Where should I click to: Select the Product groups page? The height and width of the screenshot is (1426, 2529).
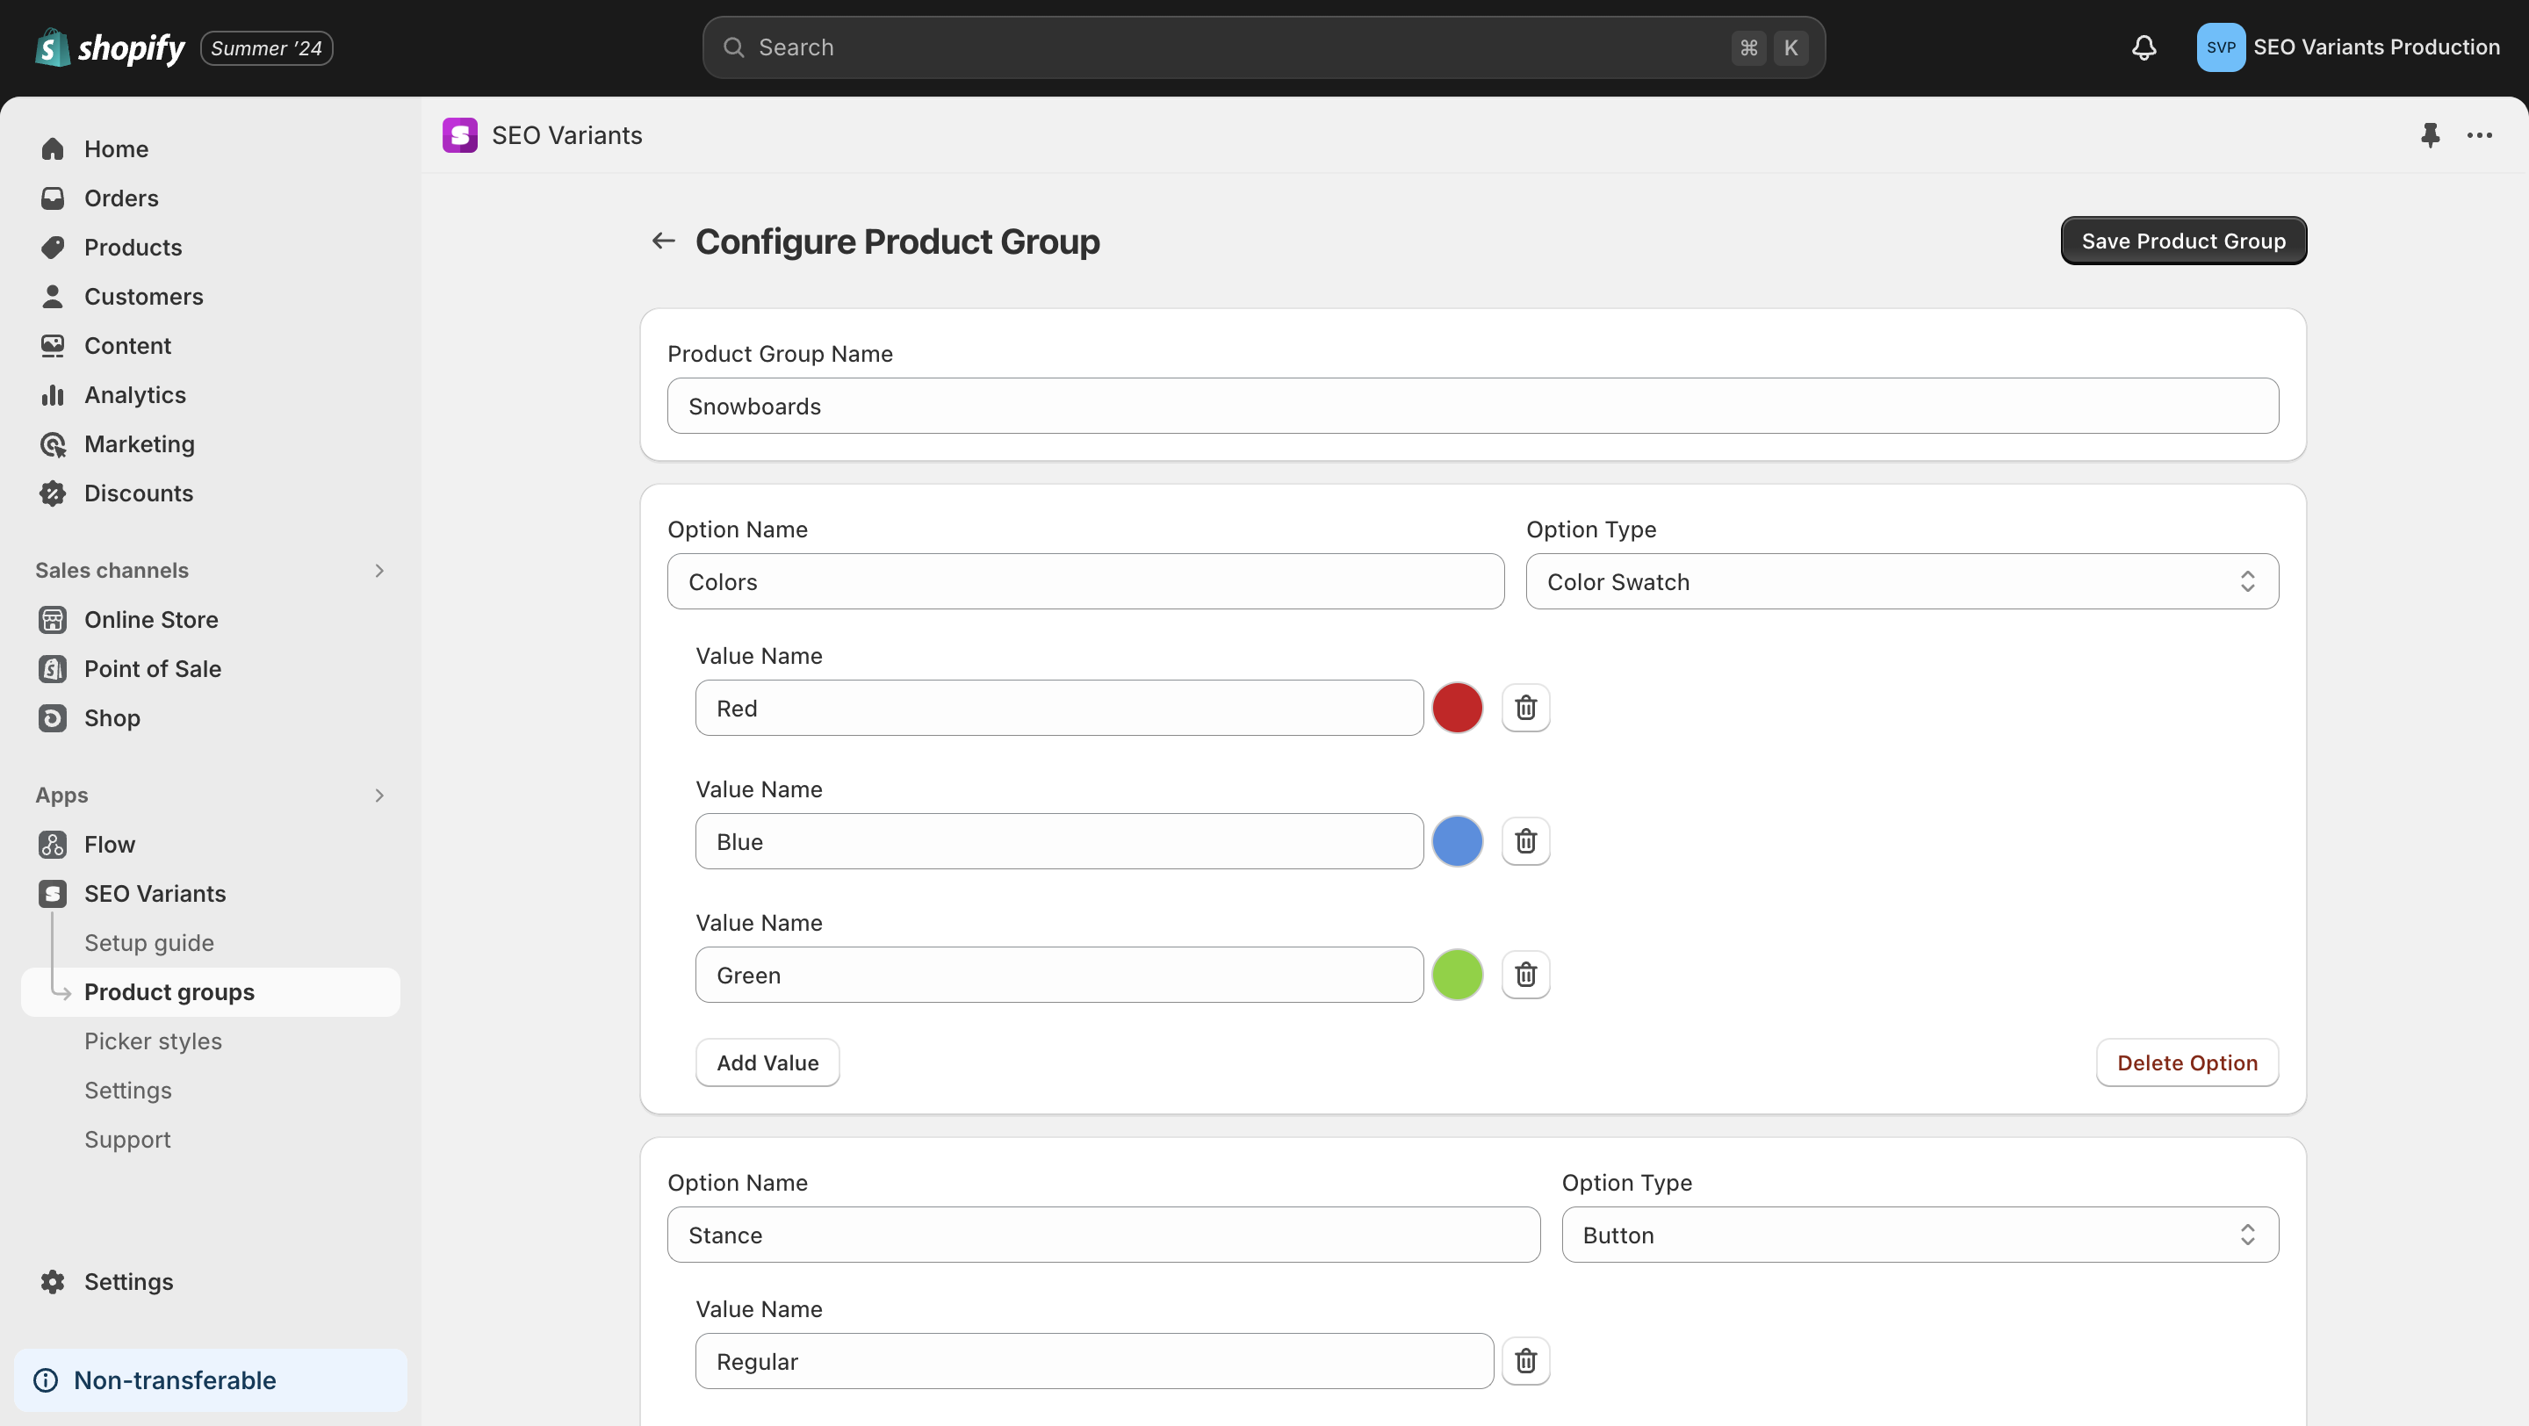click(x=210, y=991)
